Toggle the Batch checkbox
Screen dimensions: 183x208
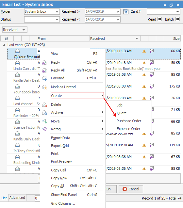point(177,19)
